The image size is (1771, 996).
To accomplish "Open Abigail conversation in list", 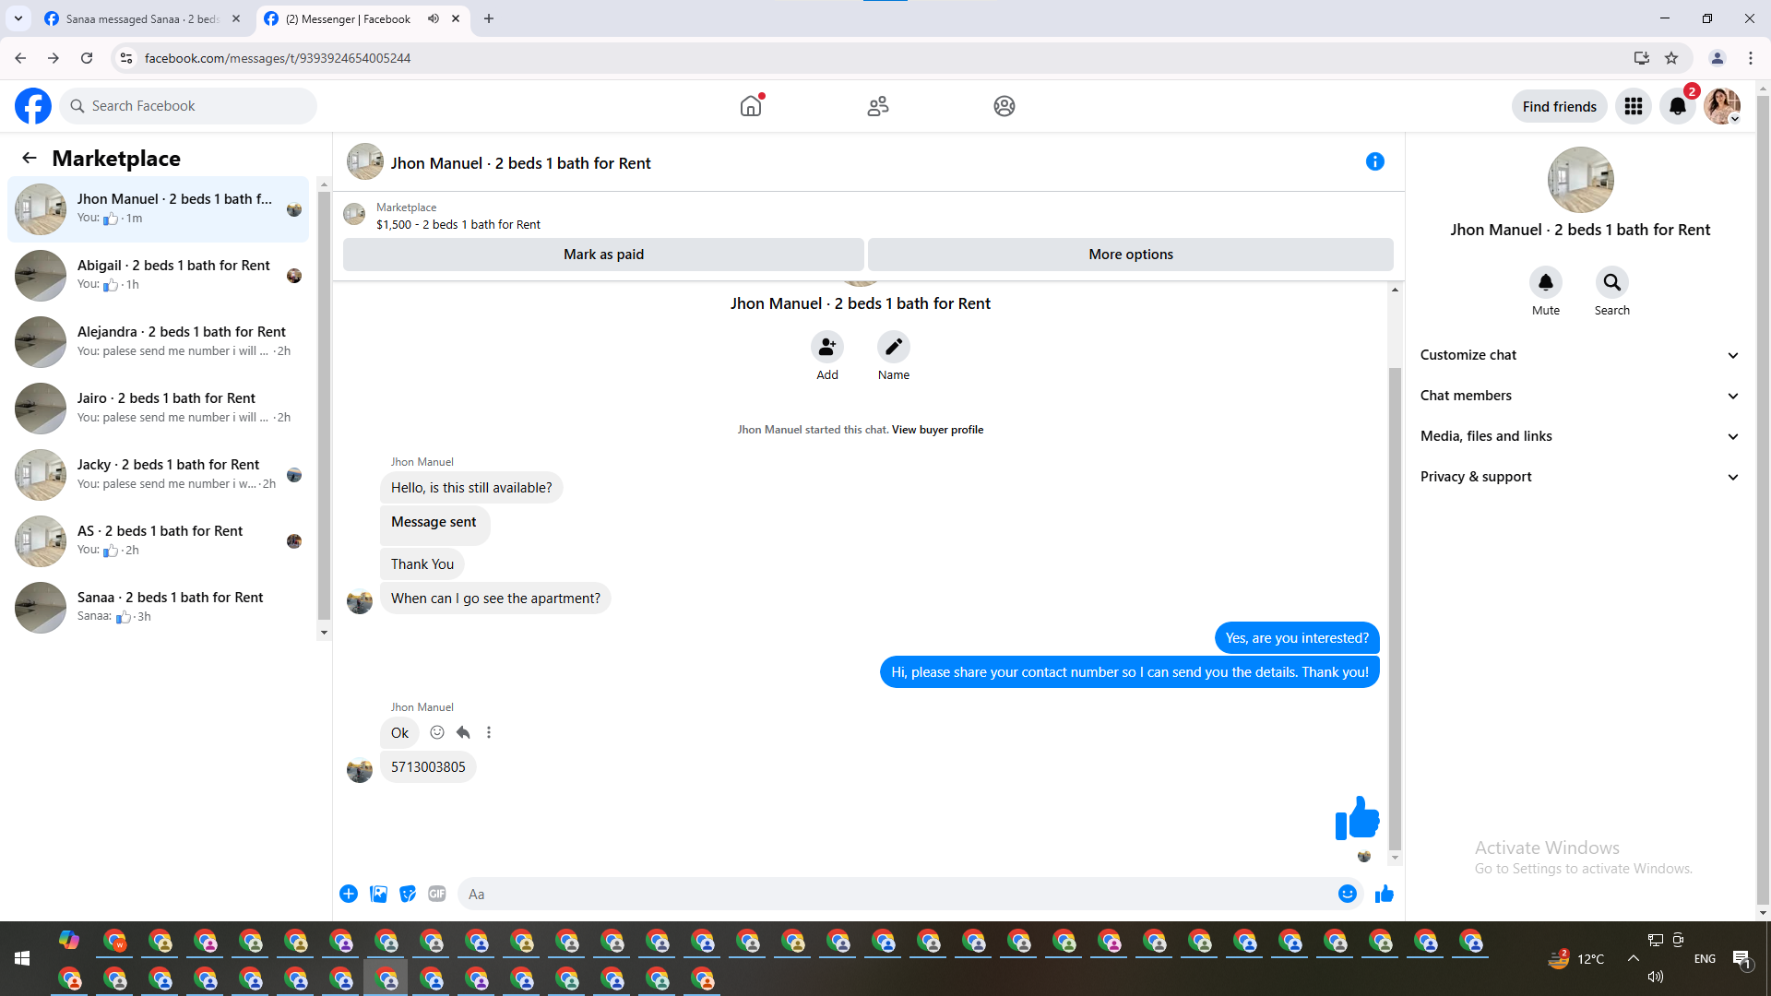I will pos(159,276).
